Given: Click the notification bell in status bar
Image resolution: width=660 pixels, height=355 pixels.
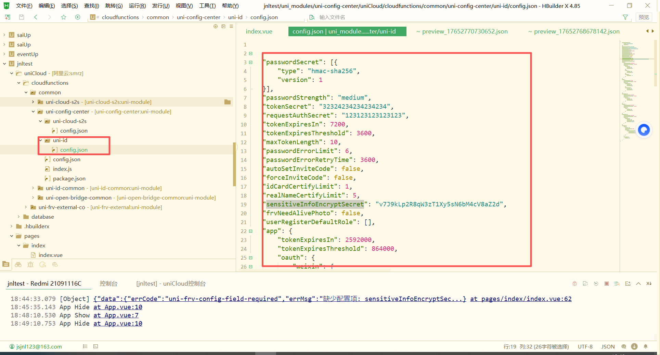Looking at the screenshot, I should [x=646, y=346].
